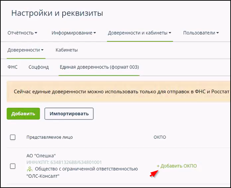Expand the Пользователи menu
Image resolution: width=231 pixels, height=188 pixels.
coord(201,33)
